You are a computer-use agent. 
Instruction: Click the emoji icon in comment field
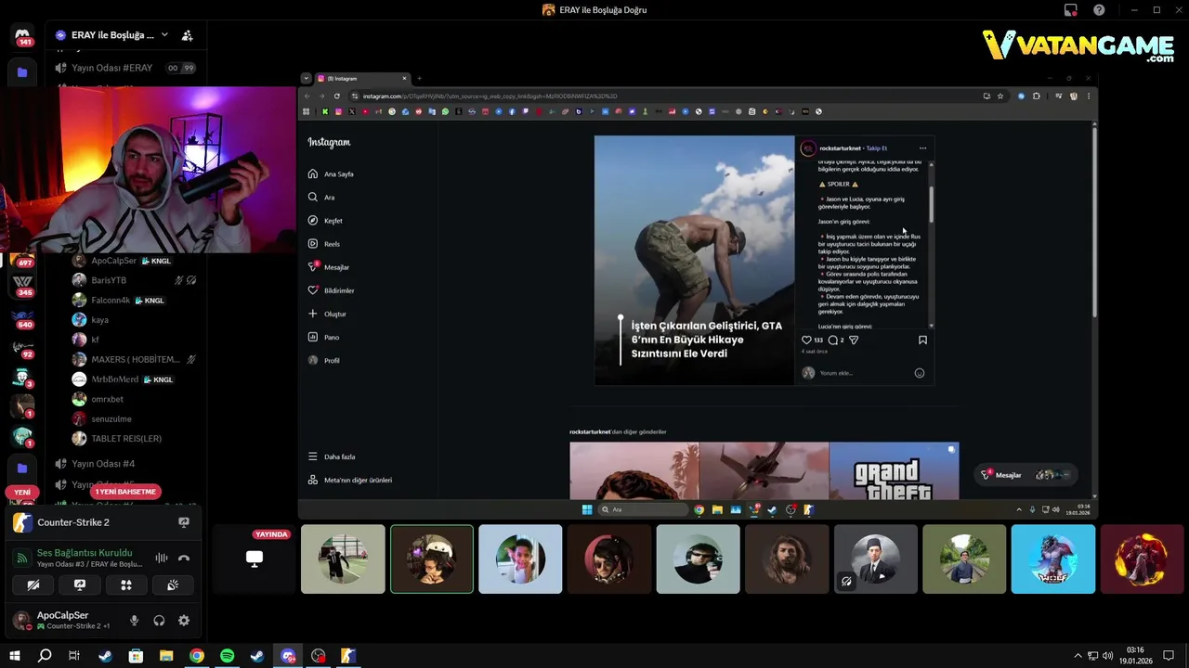920,373
